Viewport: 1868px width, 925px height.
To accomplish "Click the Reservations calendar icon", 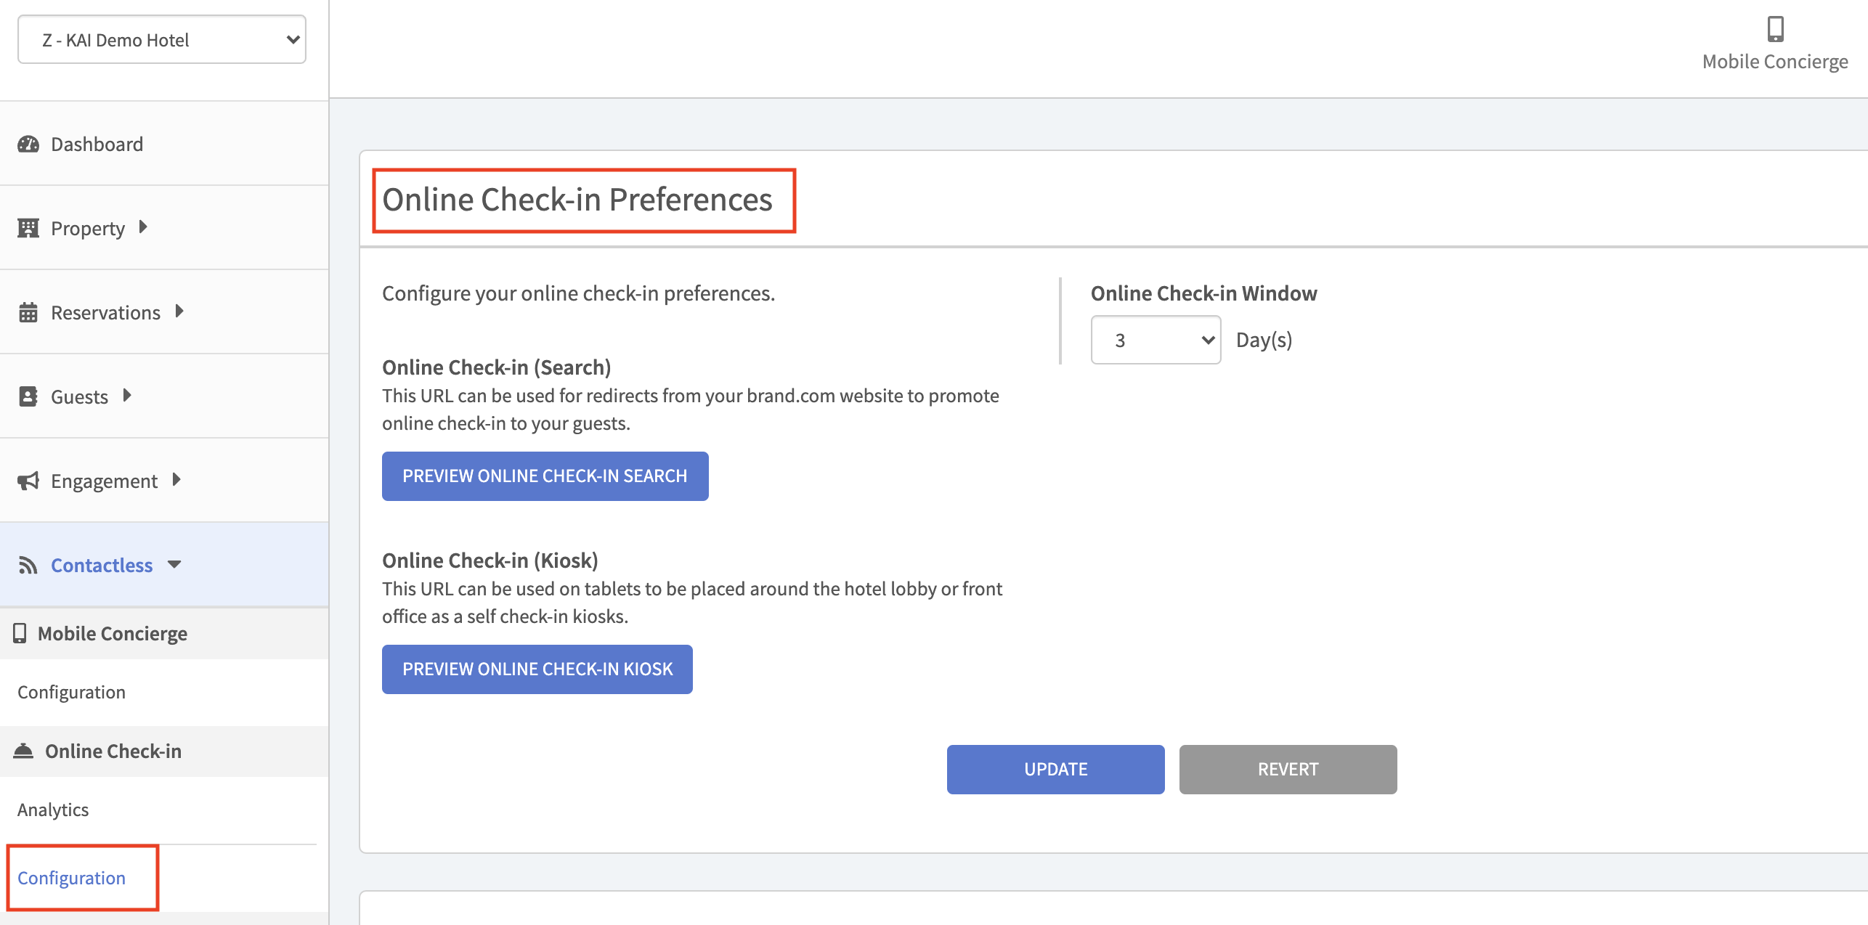I will coord(28,313).
